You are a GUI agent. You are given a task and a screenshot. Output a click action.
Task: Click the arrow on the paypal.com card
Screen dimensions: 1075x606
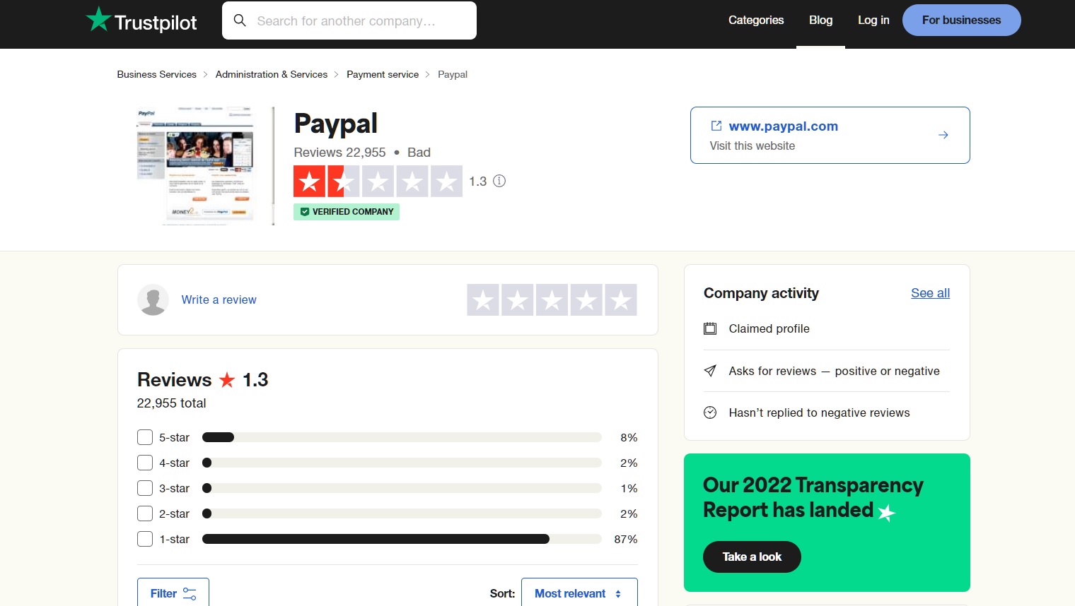tap(943, 135)
